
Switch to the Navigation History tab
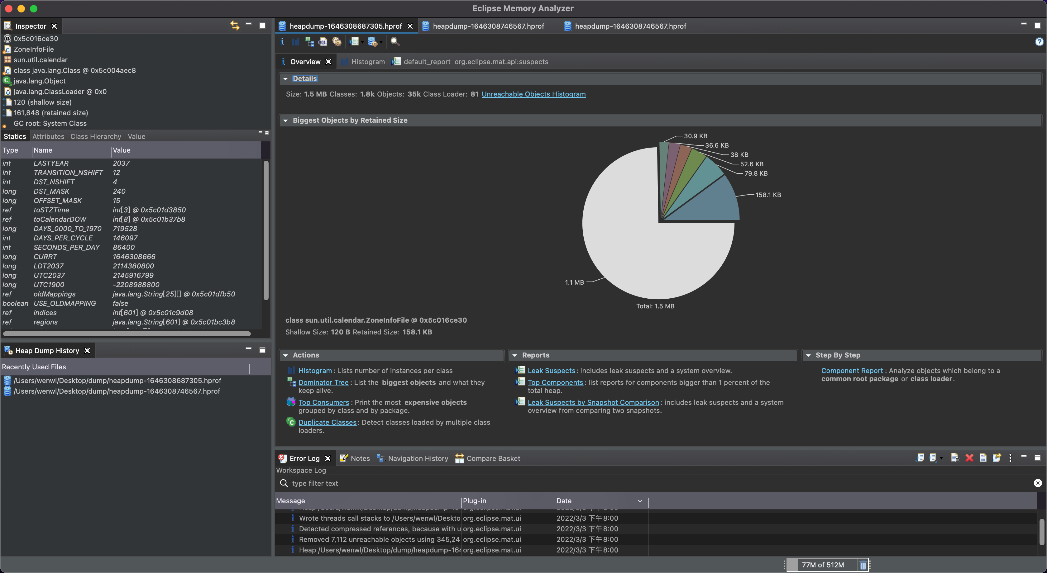point(412,458)
